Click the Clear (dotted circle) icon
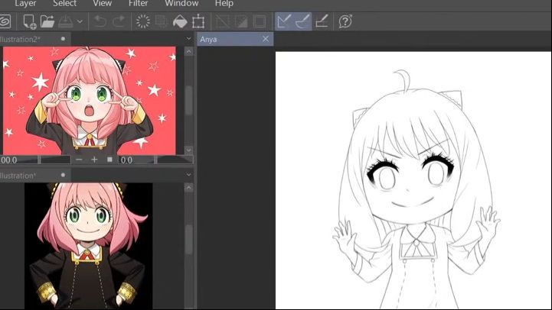Screen dimensions: 552x310 click(143, 22)
